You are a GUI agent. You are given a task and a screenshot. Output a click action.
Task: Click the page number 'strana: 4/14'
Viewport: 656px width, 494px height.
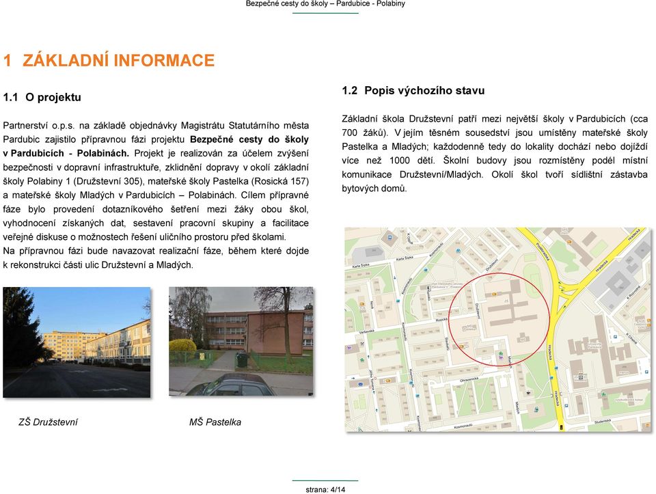(325, 489)
